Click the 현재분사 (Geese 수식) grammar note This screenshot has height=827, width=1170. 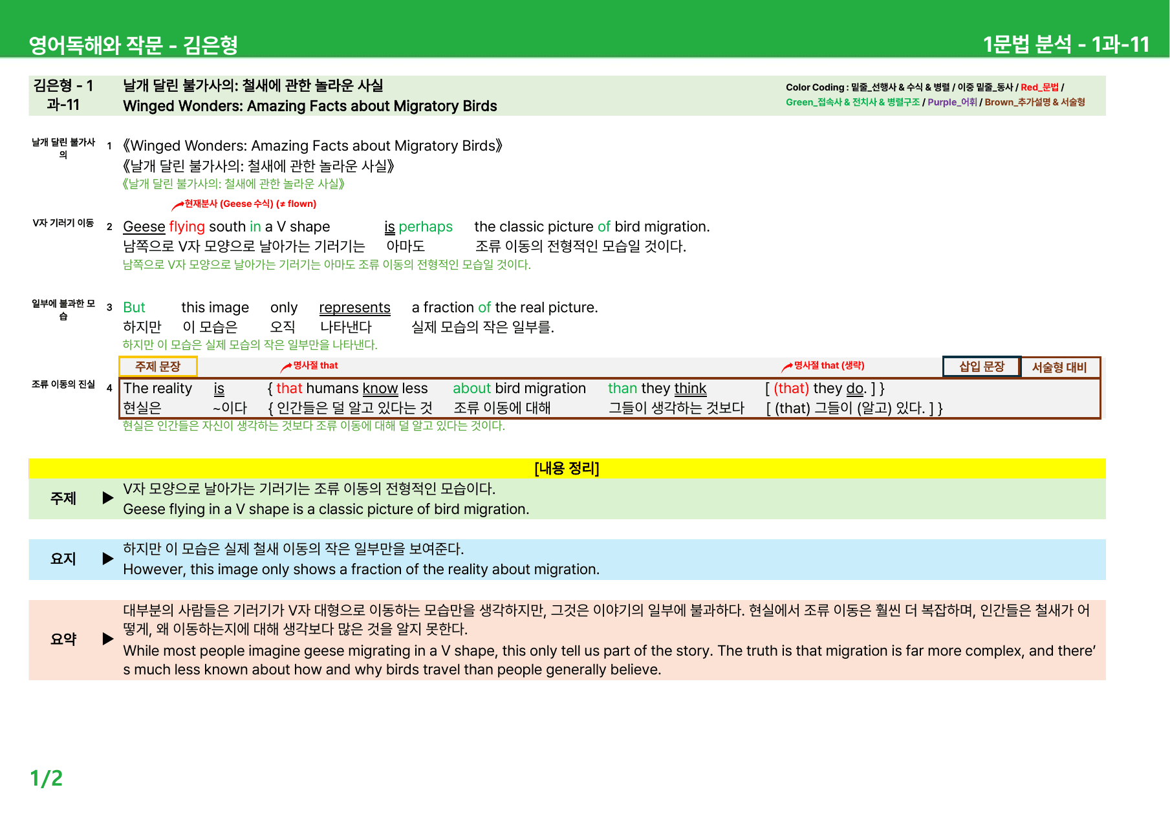click(250, 204)
